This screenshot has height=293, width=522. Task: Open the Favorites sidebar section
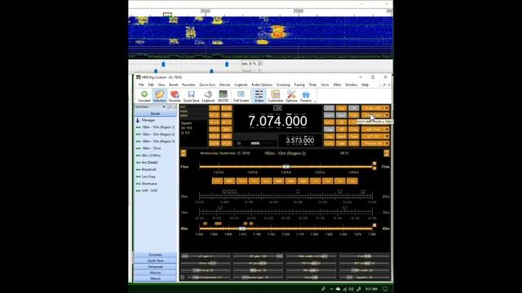(x=155, y=255)
